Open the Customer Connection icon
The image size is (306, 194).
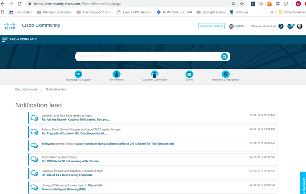point(154,74)
